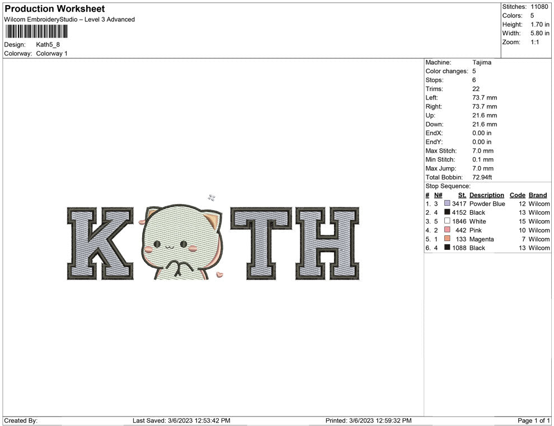The height and width of the screenshot is (426, 554).
Task: Click the Colors value 5
Action: click(x=532, y=16)
